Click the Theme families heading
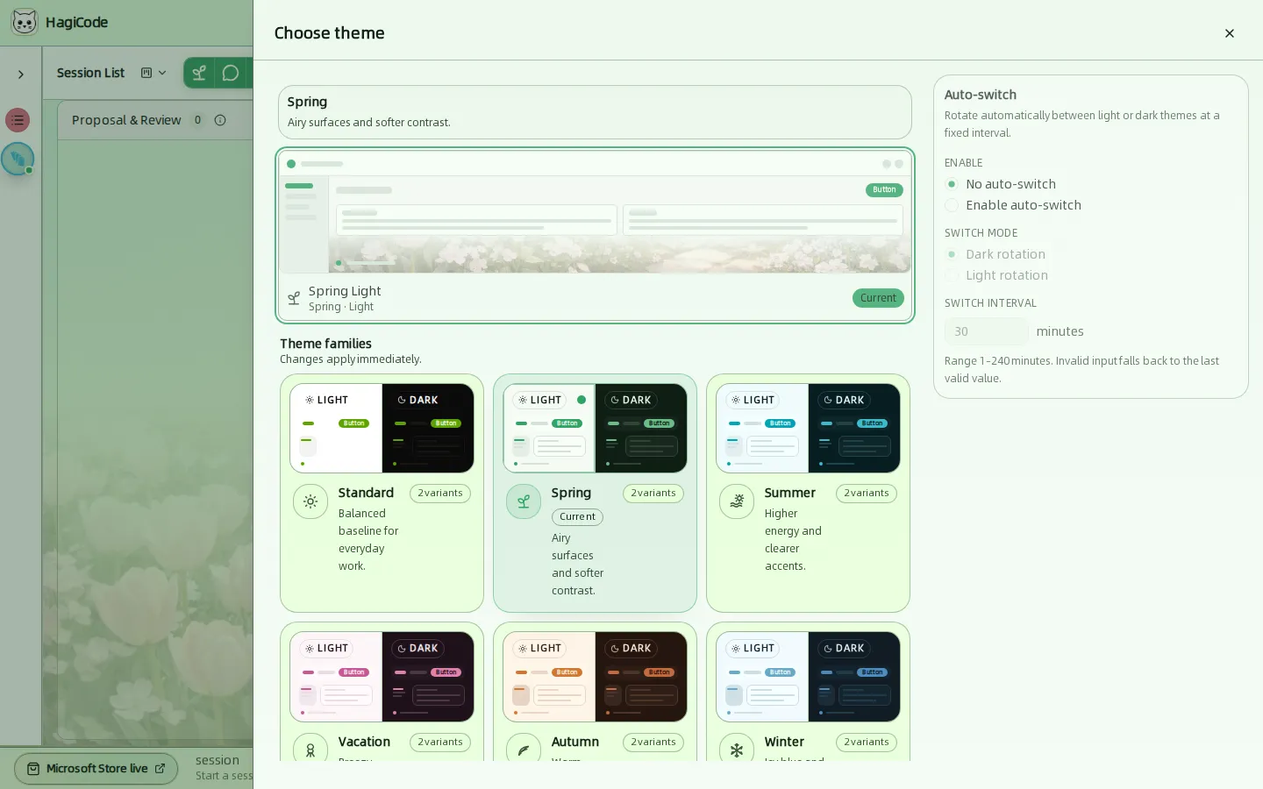Viewport: 1263px width, 789px height. [x=325, y=344]
